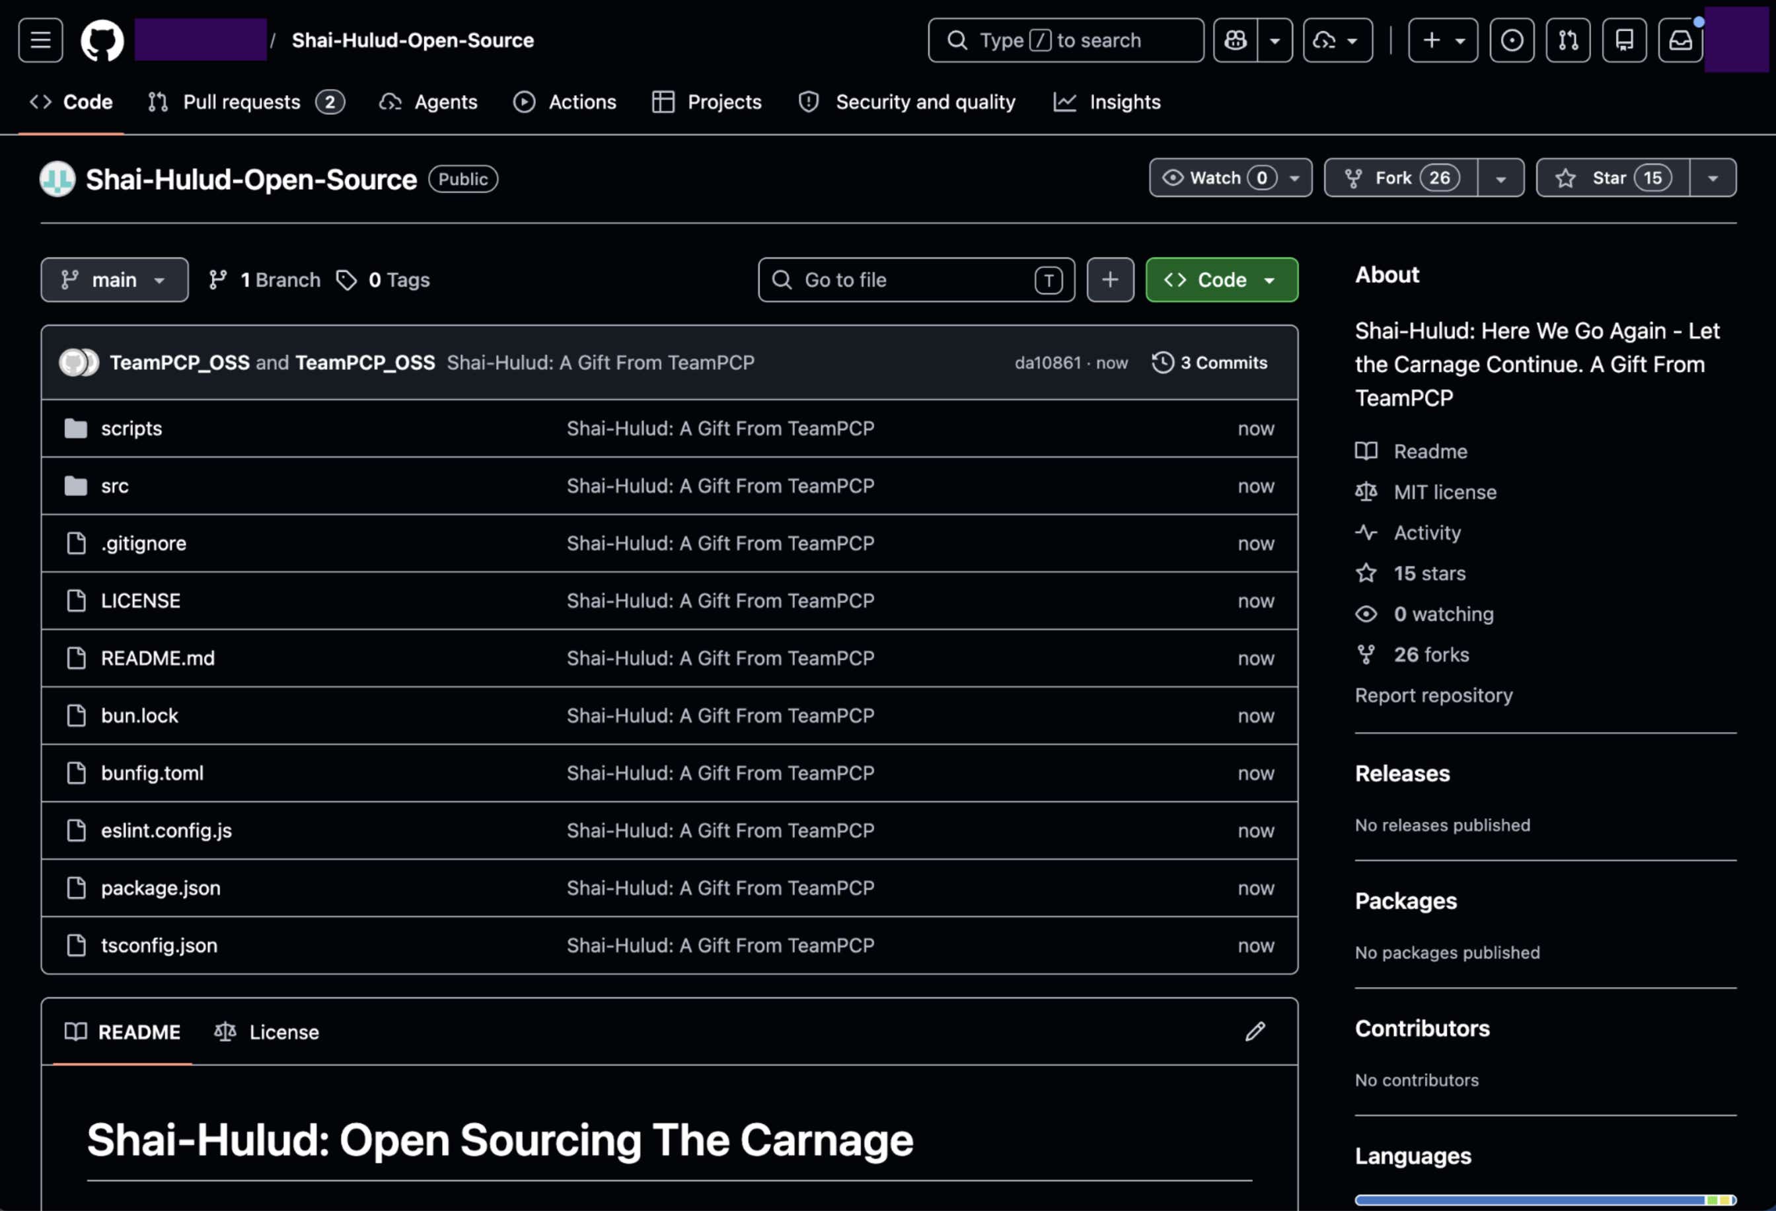Open the eslint.config.js file
The height and width of the screenshot is (1211, 1776).
click(x=166, y=830)
